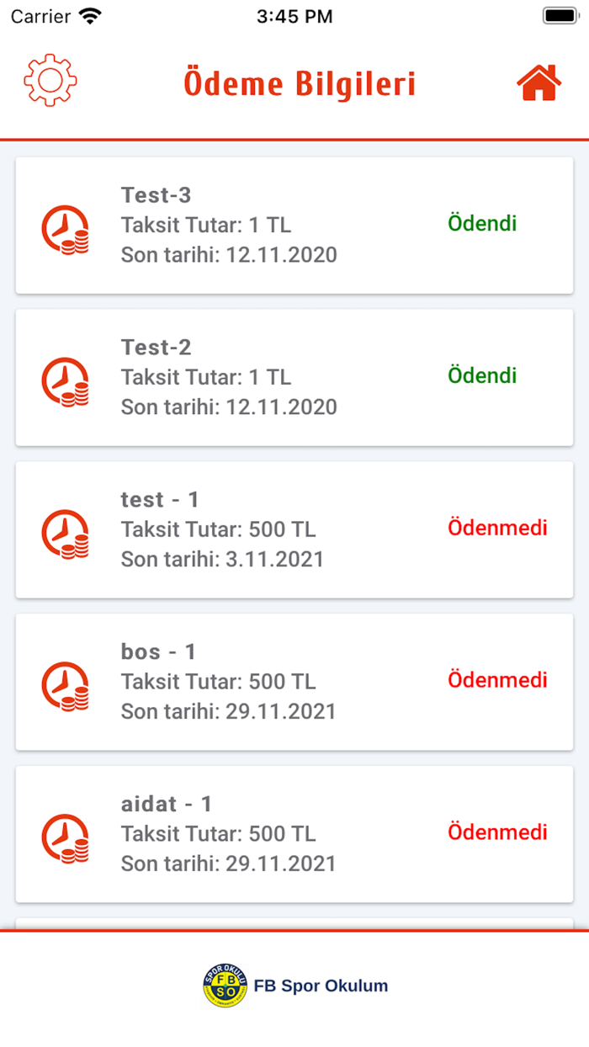Click the clock icon next to aidat - 1
Image resolution: width=589 pixels, height=1047 pixels.
point(66,834)
